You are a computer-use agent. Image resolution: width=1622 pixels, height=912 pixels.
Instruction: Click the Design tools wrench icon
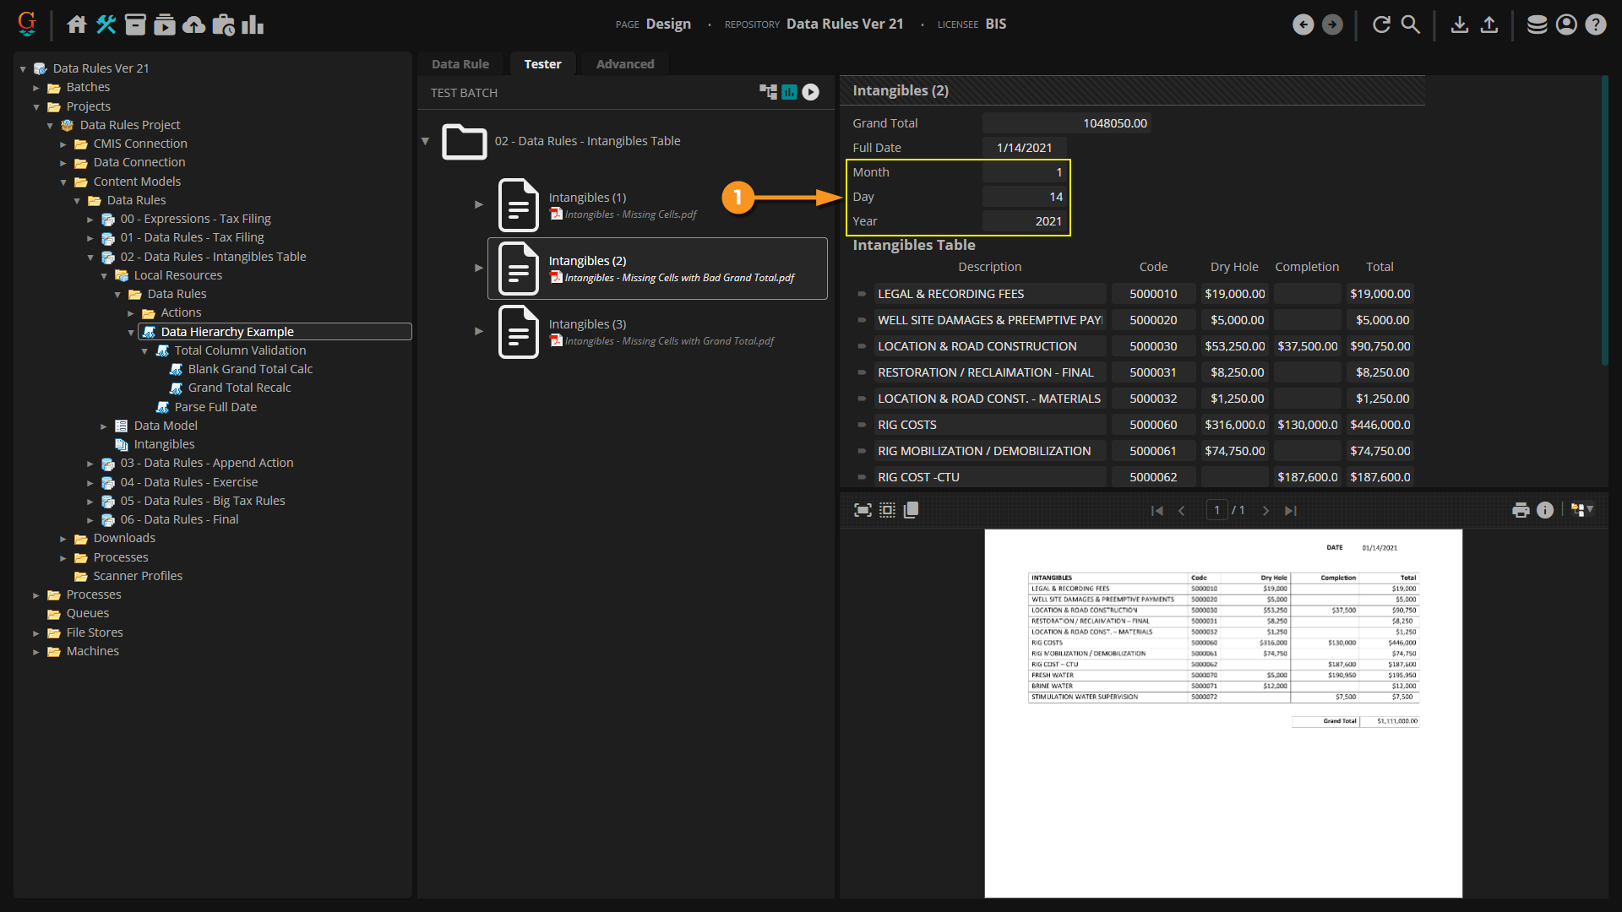click(x=106, y=24)
